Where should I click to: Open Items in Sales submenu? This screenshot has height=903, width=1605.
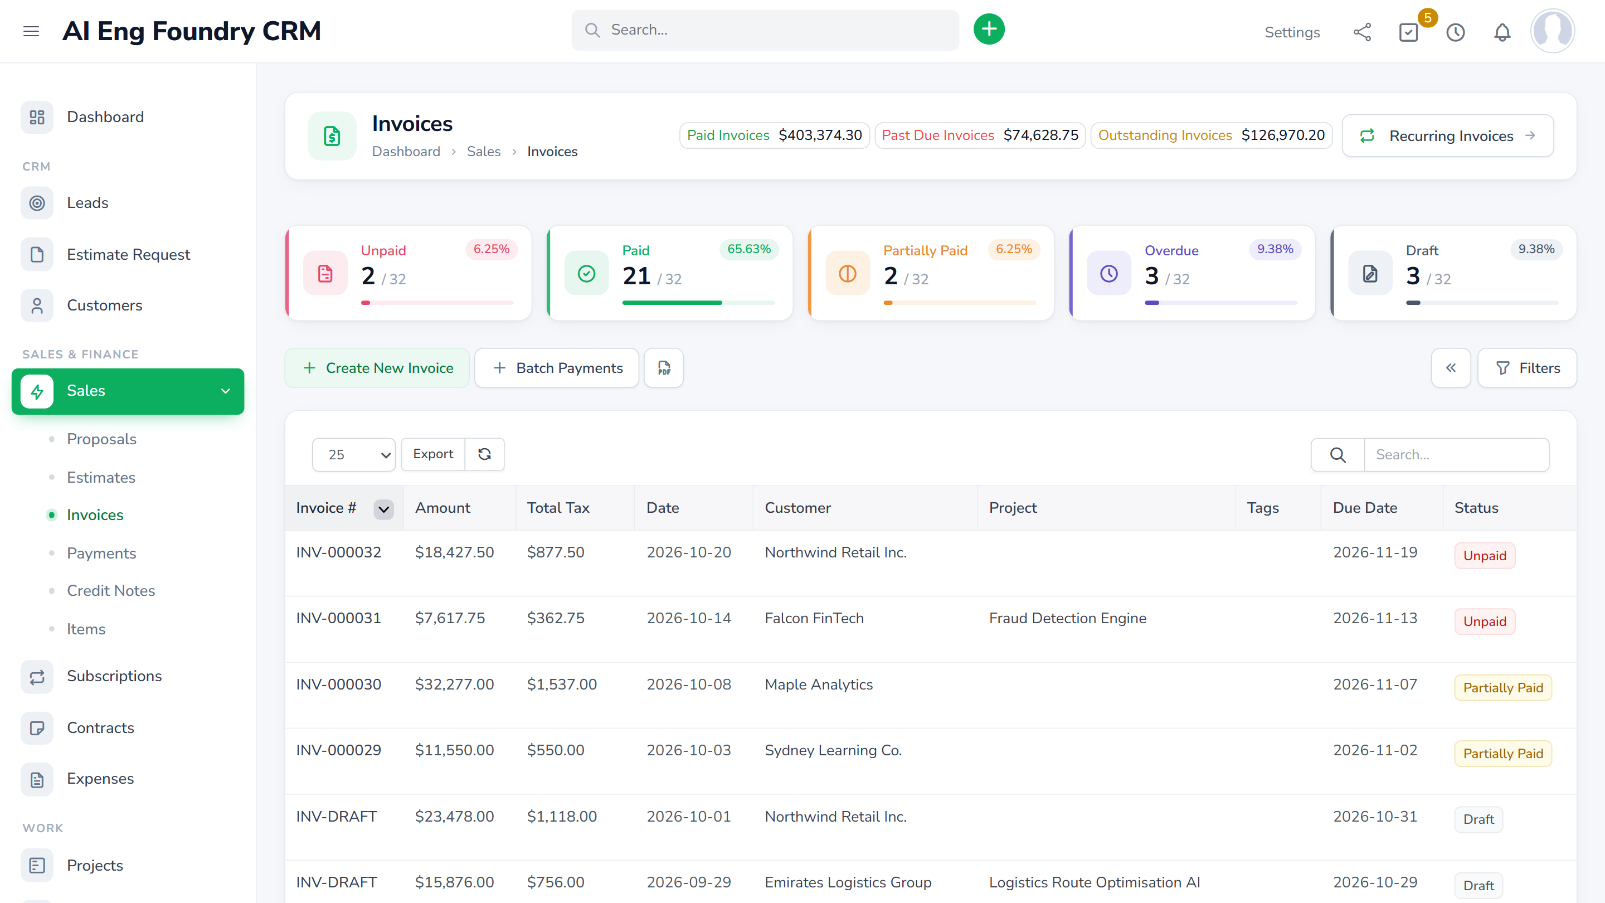click(x=86, y=629)
